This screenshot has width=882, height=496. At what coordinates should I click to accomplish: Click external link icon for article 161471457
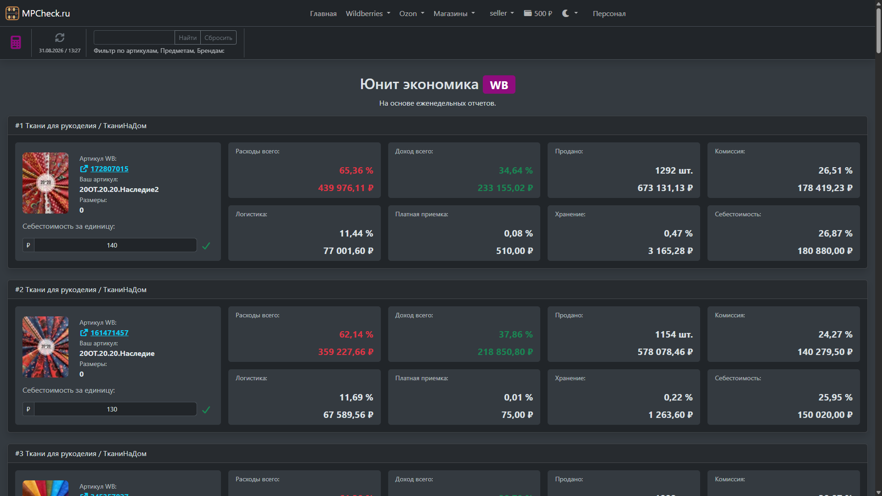84,333
